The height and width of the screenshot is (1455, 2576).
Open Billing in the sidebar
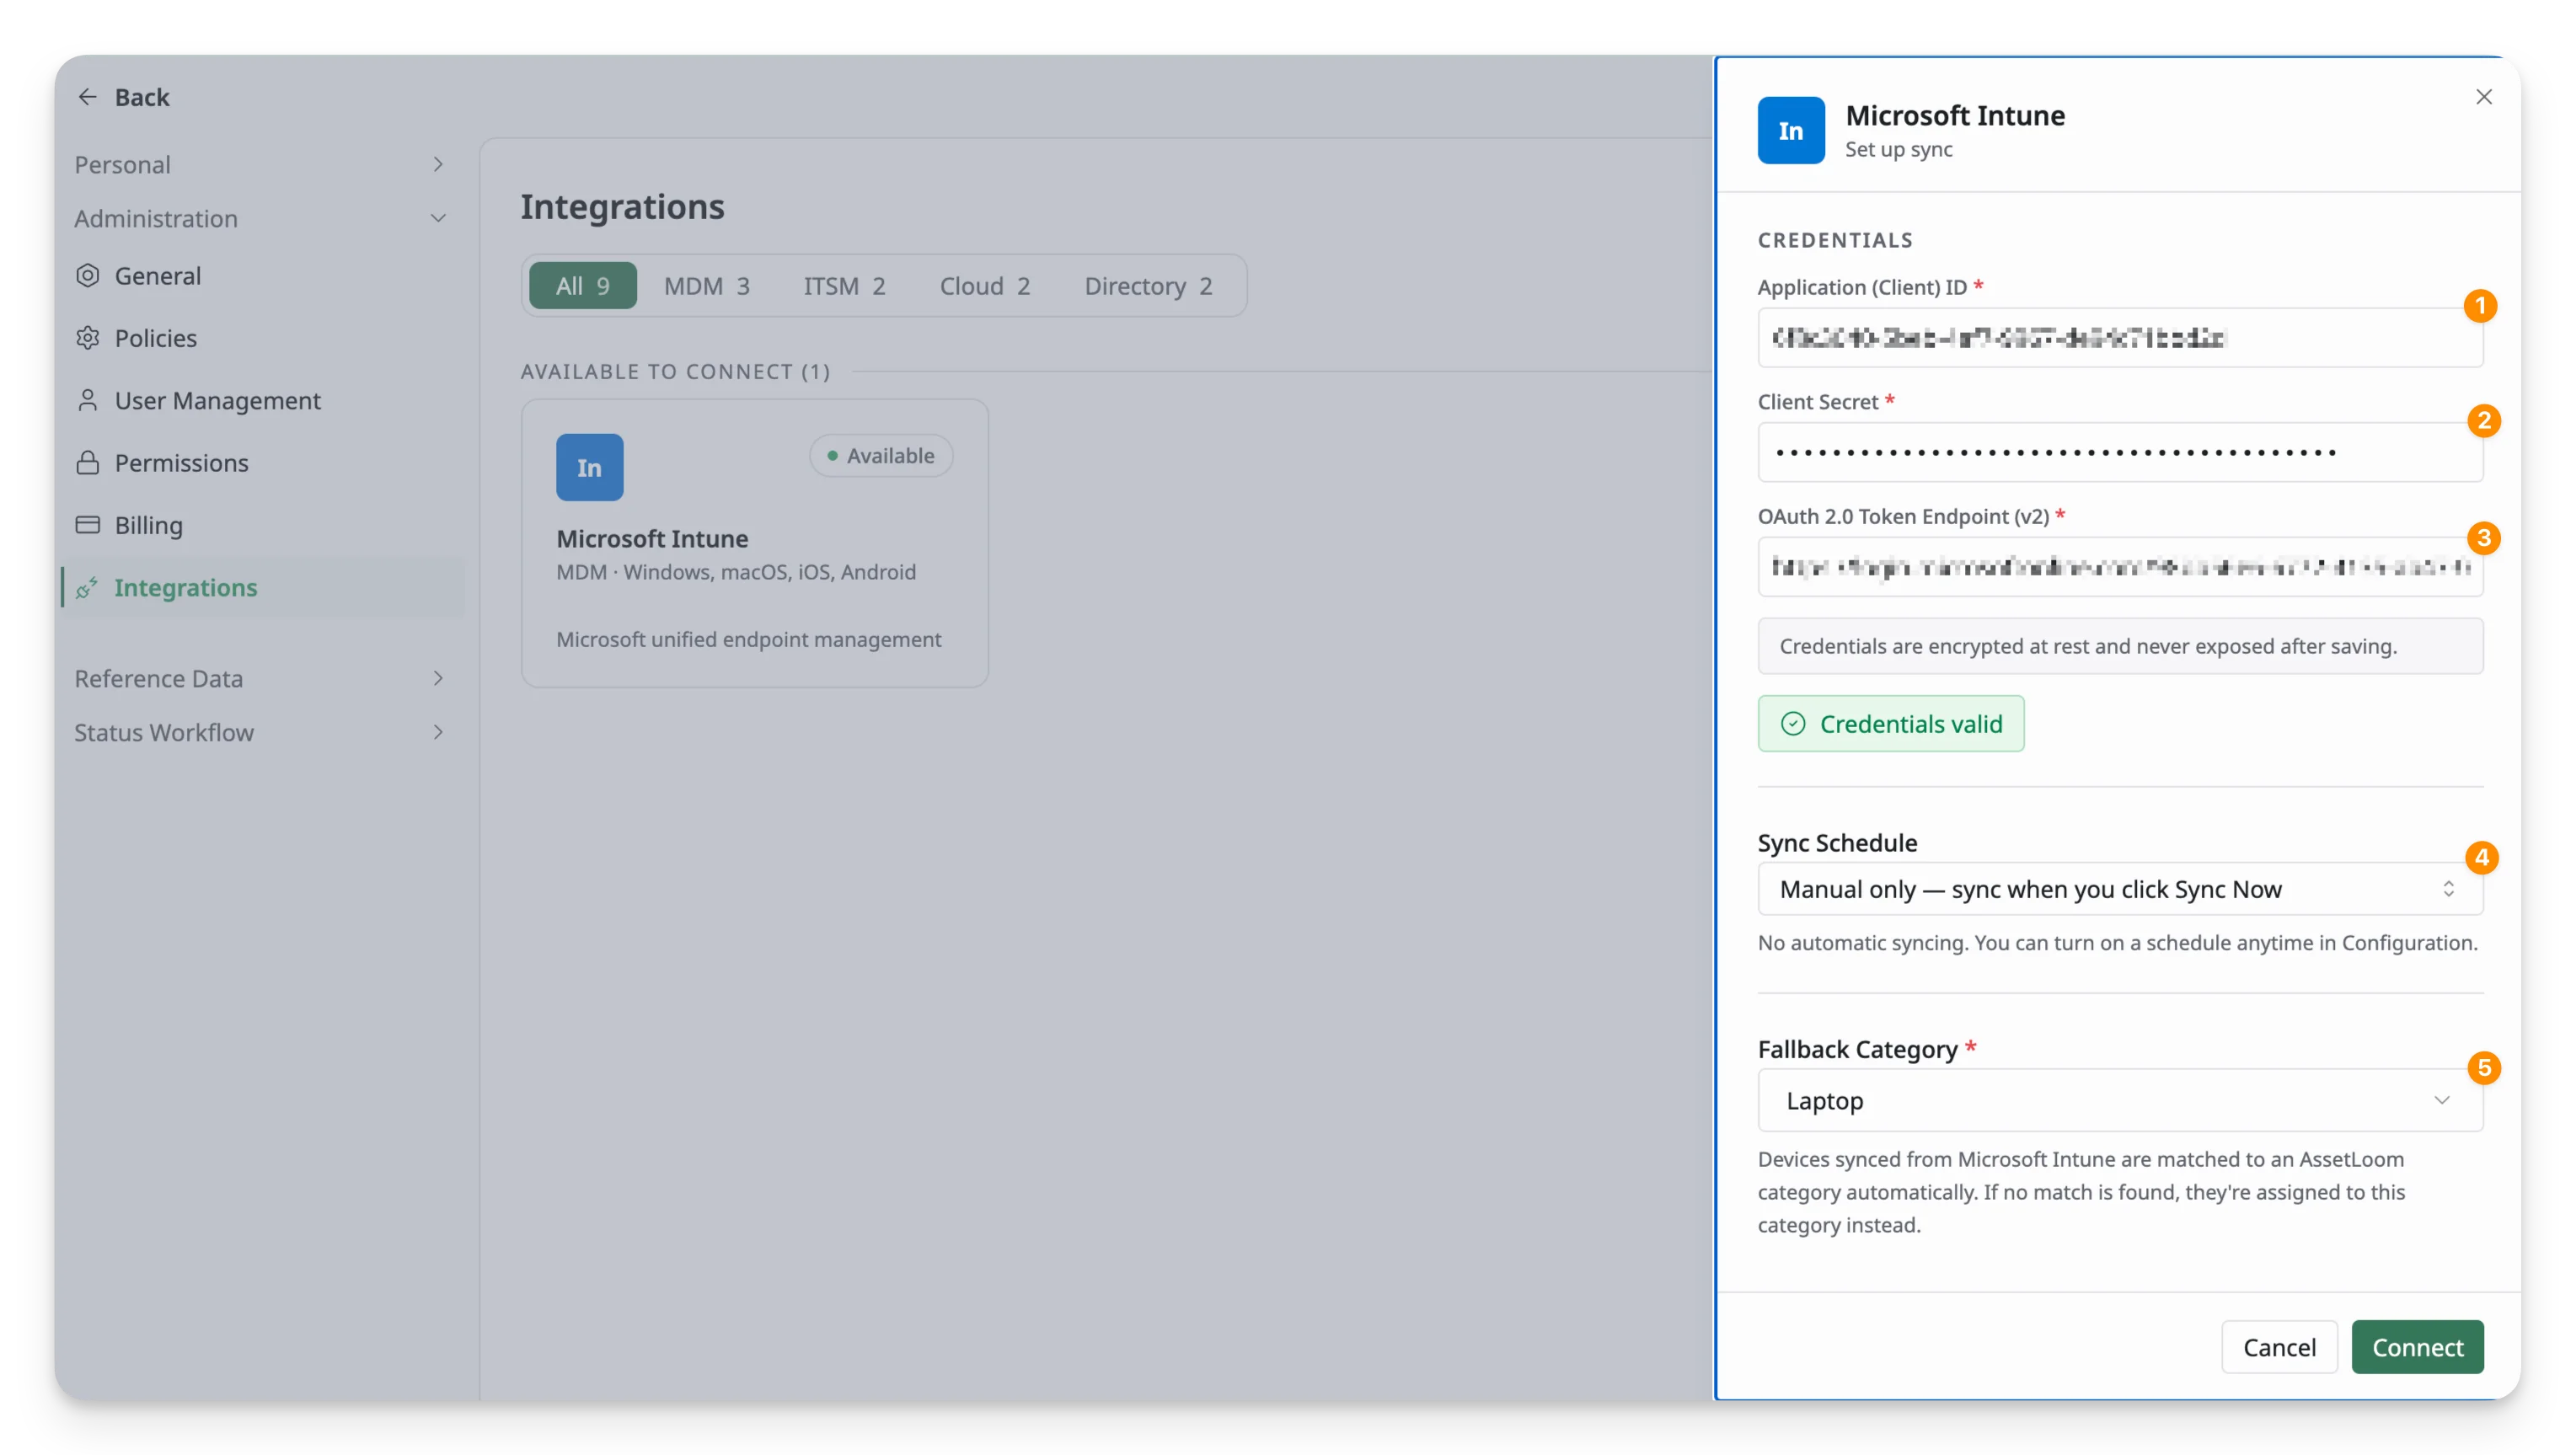click(262, 525)
